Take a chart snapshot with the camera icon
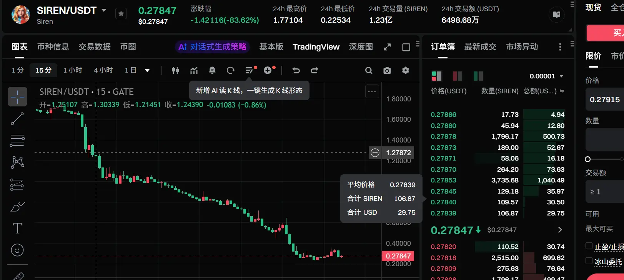 [x=387, y=70]
